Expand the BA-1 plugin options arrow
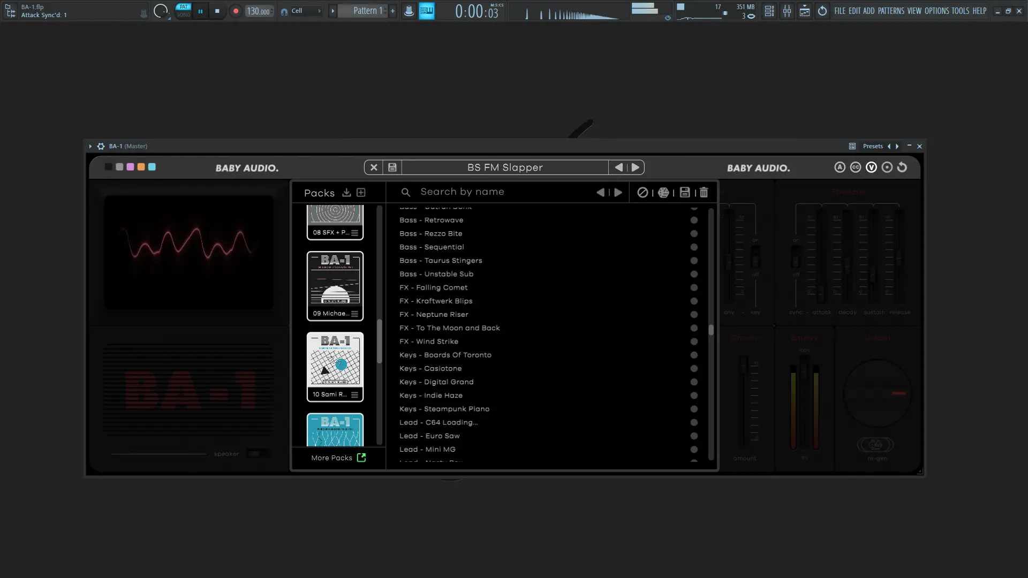This screenshot has height=578, width=1028. point(90,146)
